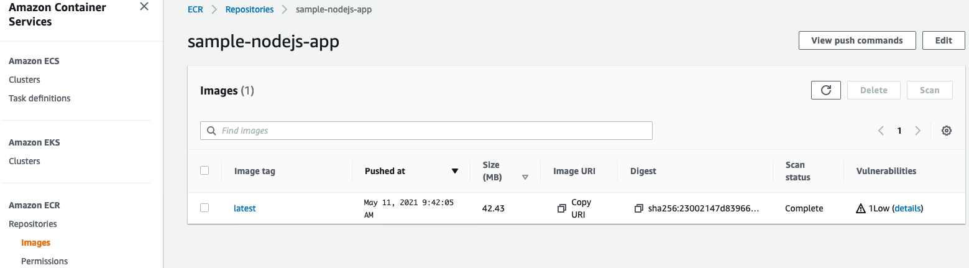Viewport: 969px width, 268px height.
Task: Click the copy icon beside Copy URI
Action: (x=562, y=208)
